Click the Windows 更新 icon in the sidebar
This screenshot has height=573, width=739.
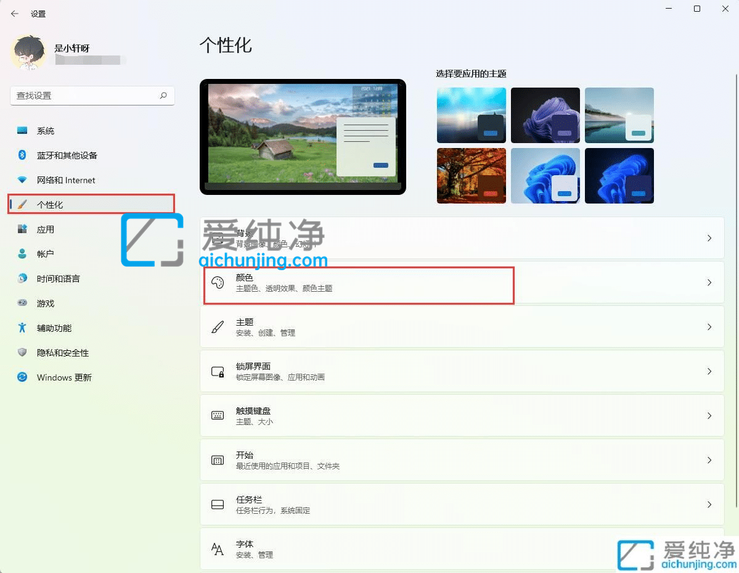click(22, 377)
